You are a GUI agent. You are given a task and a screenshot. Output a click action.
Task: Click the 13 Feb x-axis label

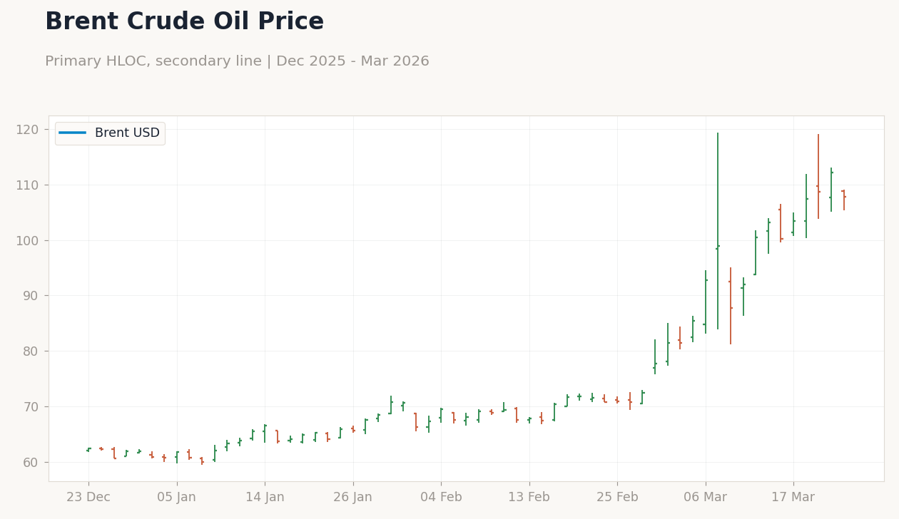529,498
